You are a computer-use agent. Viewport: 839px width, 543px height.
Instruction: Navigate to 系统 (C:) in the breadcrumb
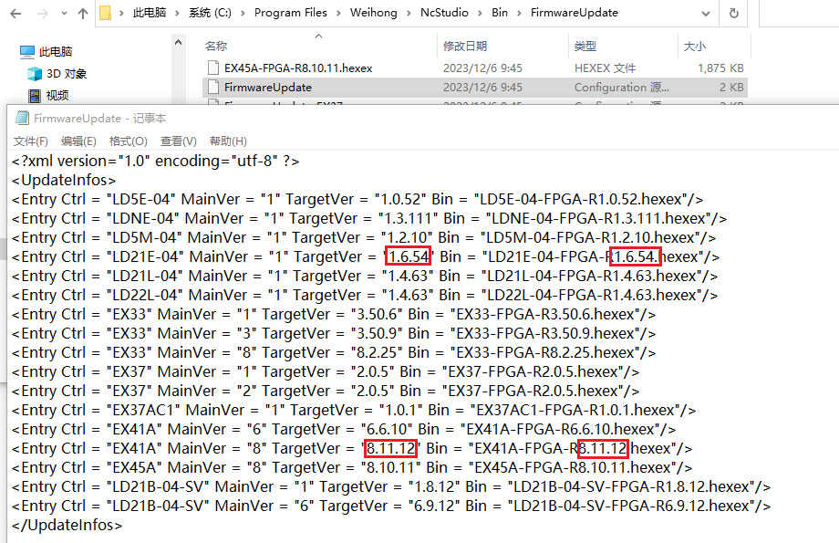(211, 13)
